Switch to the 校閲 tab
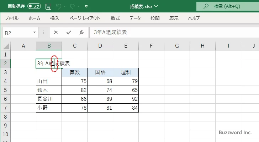Screen dimensions: 259x142 [x=155, y=18]
